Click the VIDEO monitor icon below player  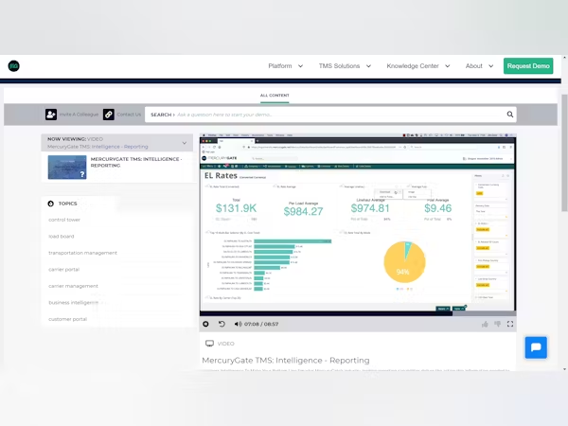click(209, 344)
